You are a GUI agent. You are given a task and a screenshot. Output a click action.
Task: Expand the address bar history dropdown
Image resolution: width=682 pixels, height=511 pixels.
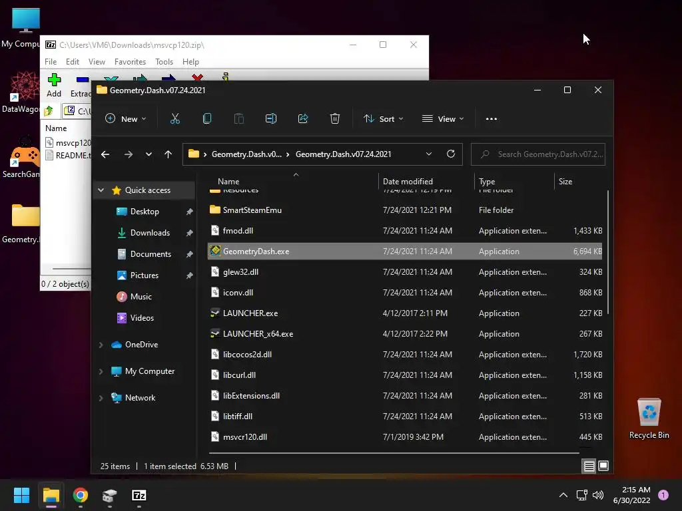tap(429, 154)
